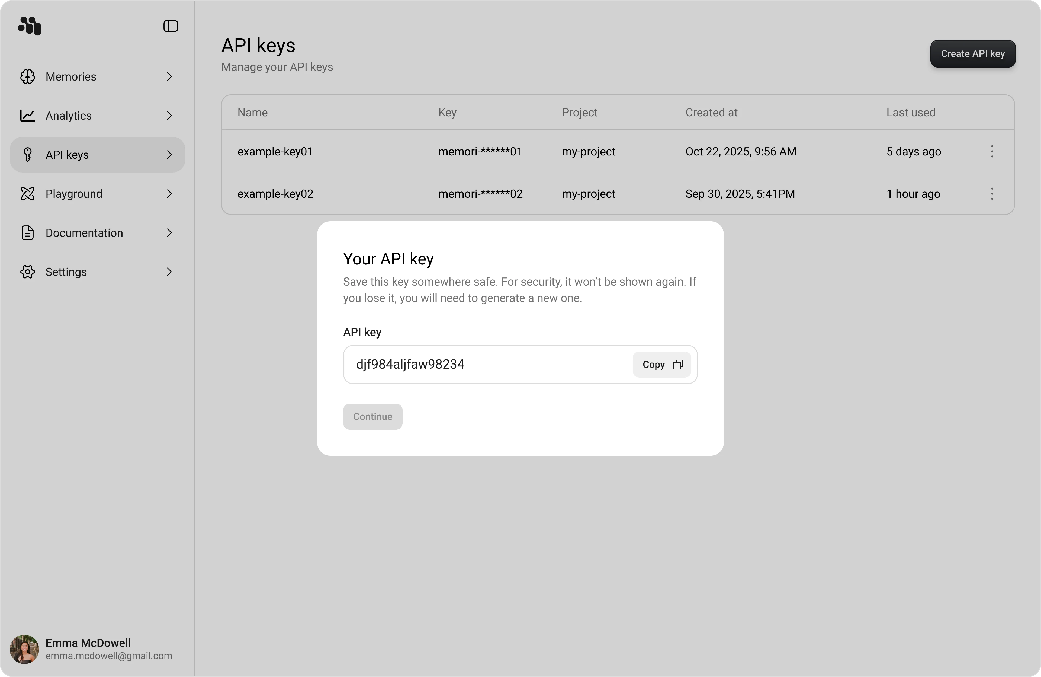Toggle the sidebar collapse icon
1041x677 pixels.
coord(171,26)
